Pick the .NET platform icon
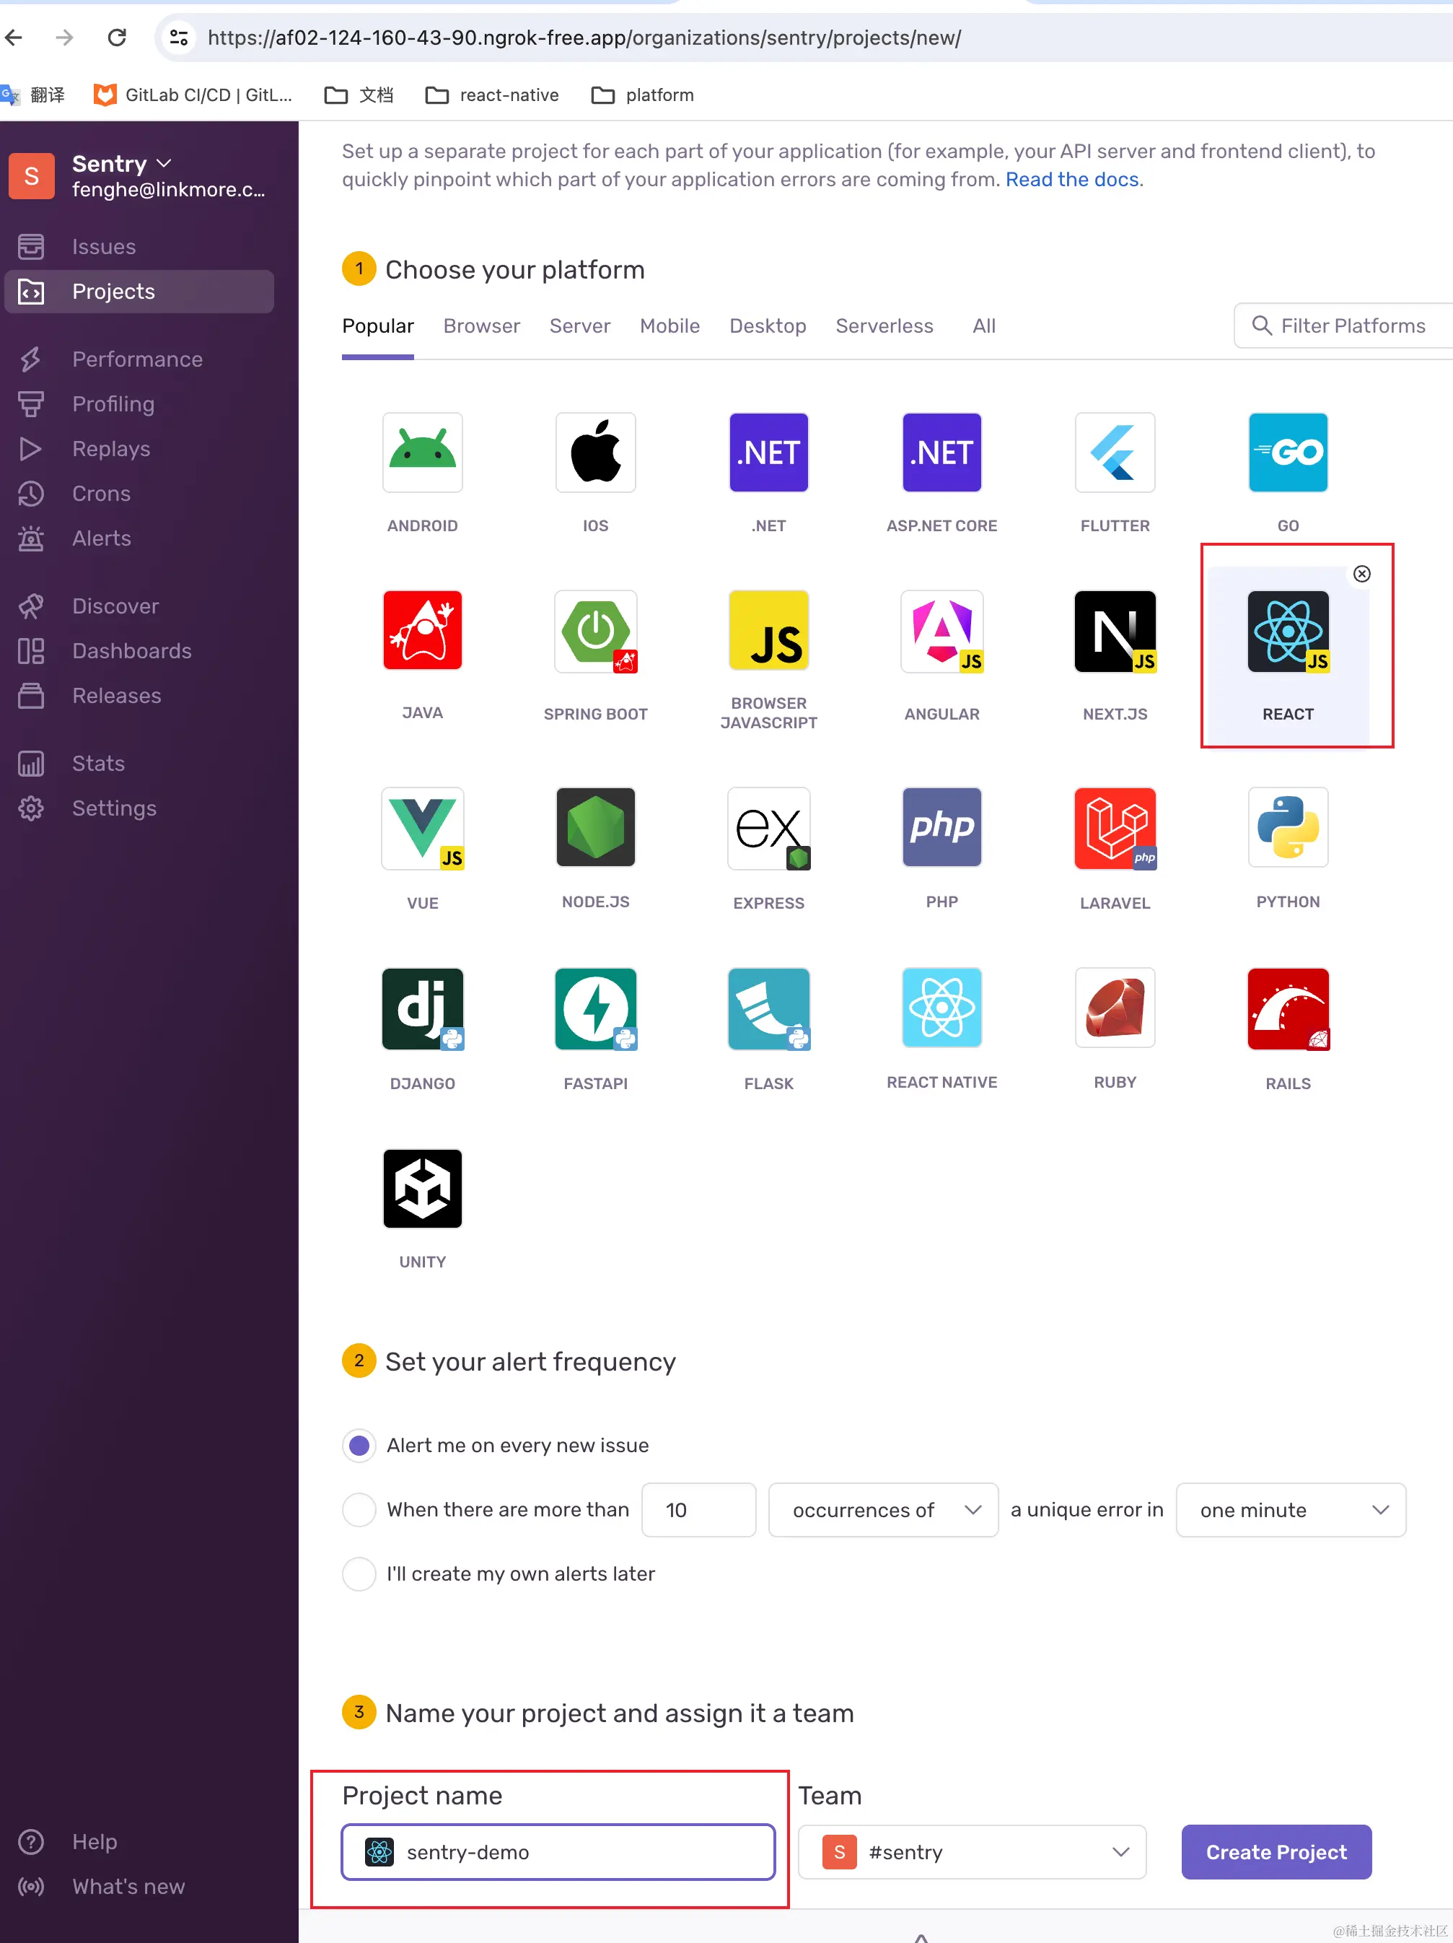Image resolution: width=1453 pixels, height=1943 pixels. (768, 453)
